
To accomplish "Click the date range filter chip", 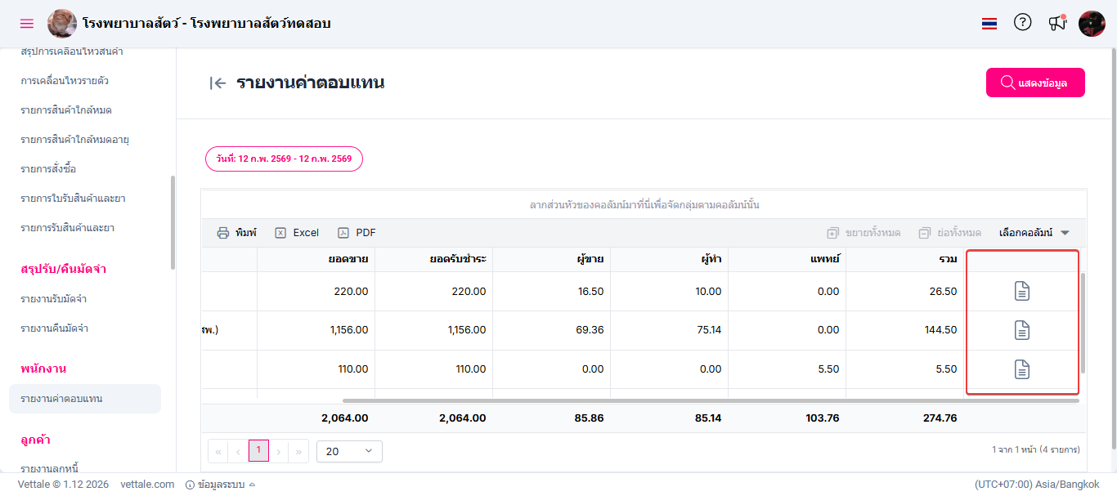I will (284, 159).
